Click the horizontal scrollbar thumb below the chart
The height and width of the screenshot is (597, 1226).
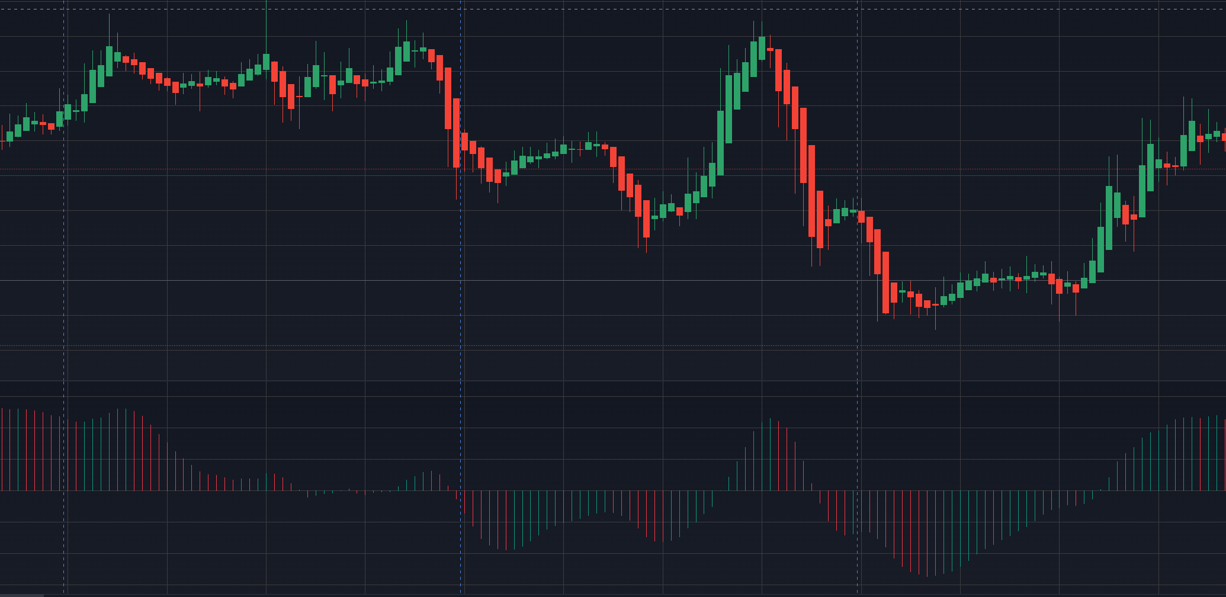coord(22,595)
